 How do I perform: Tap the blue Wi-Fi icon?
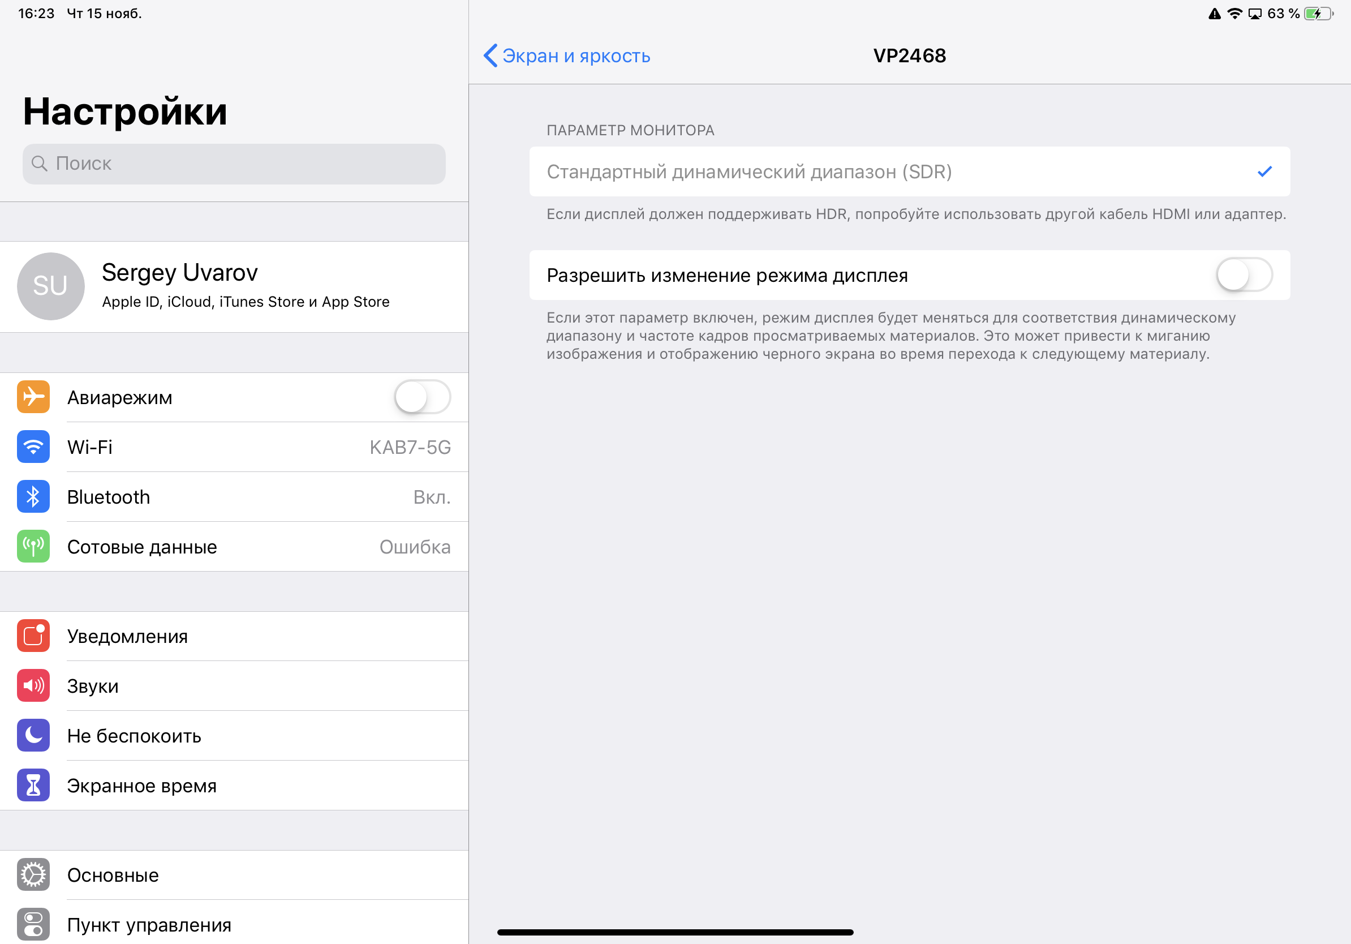pos(33,447)
